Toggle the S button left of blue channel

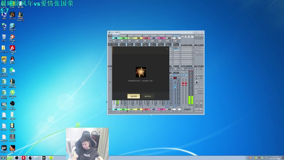(x=171, y=75)
